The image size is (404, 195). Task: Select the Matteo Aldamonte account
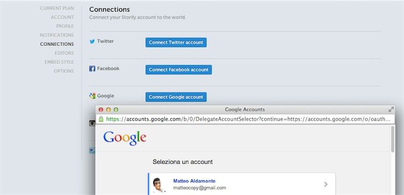[x=242, y=184]
